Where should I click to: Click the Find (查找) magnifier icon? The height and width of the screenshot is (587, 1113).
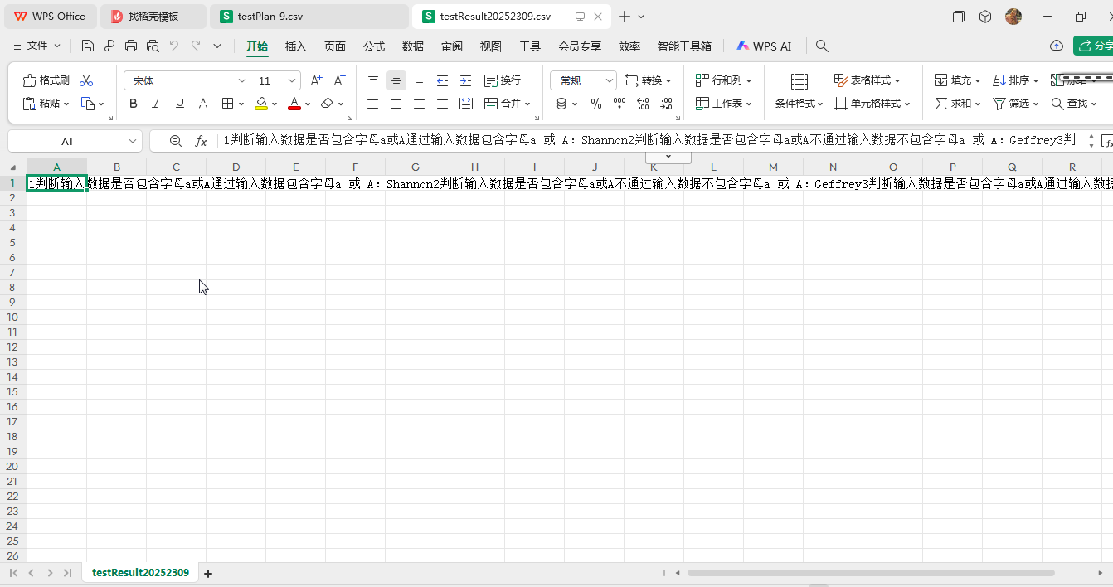point(1057,104)
